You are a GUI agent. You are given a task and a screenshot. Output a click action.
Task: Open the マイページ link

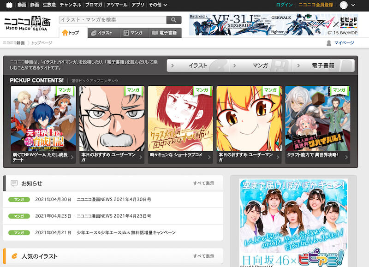[344, 43]
